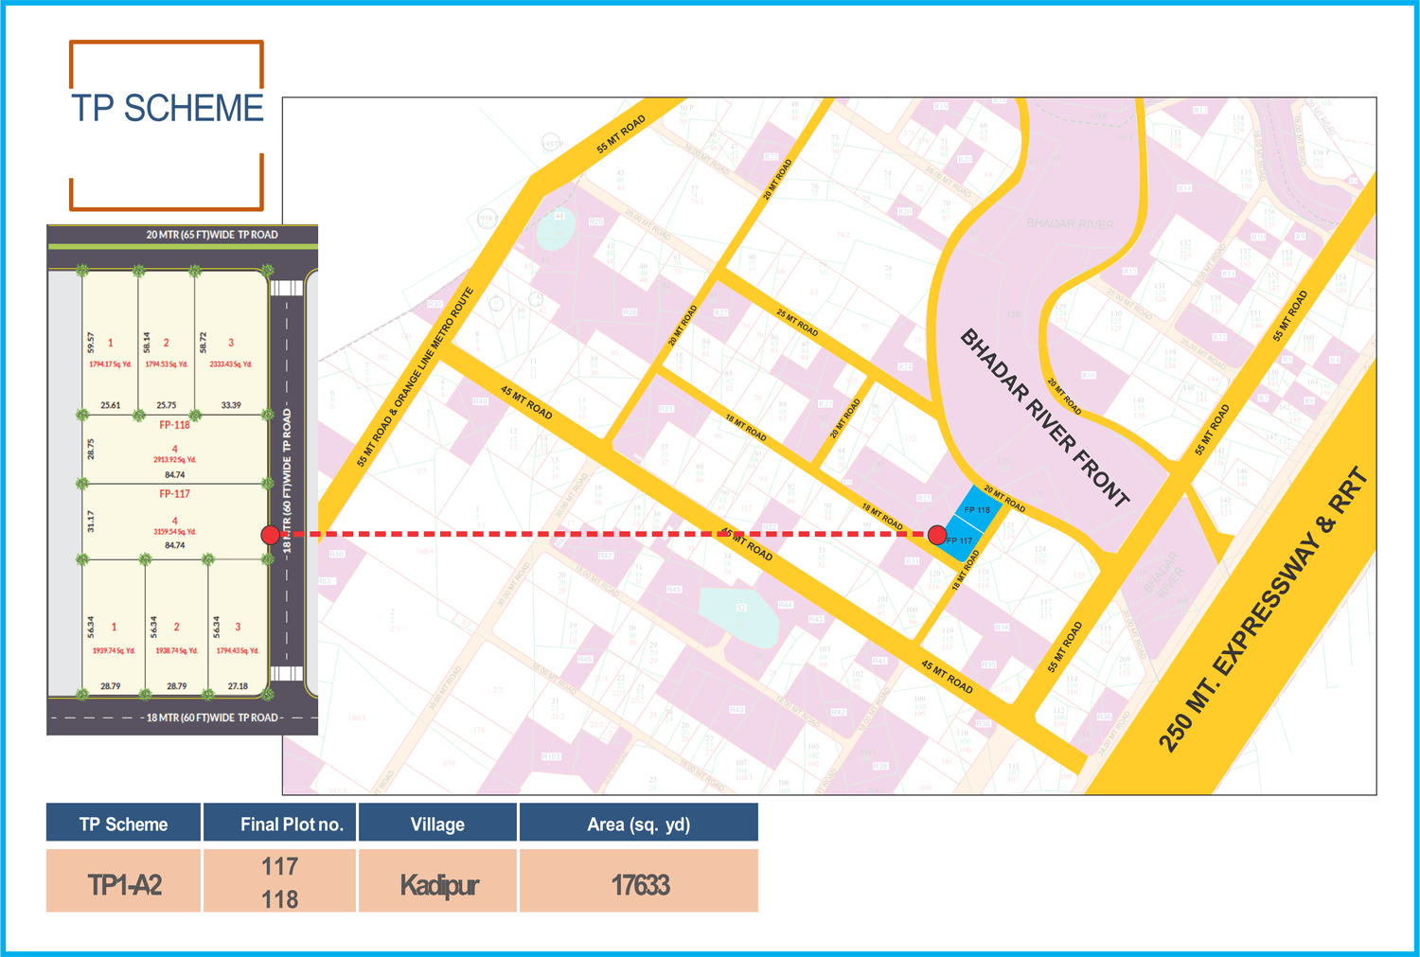Viewport: 1420px width, 957px height.
Task: Click plot area '1794.43 Sq. Yd.'
Action: [238, 651]
